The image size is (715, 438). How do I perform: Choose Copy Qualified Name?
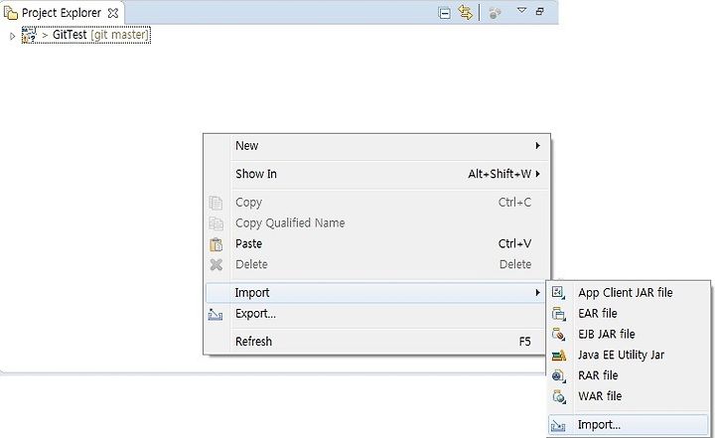377,223
